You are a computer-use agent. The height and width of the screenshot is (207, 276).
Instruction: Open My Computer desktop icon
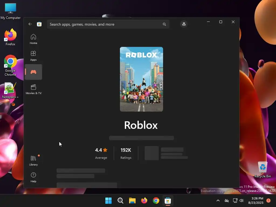click(x=11, y=11)
